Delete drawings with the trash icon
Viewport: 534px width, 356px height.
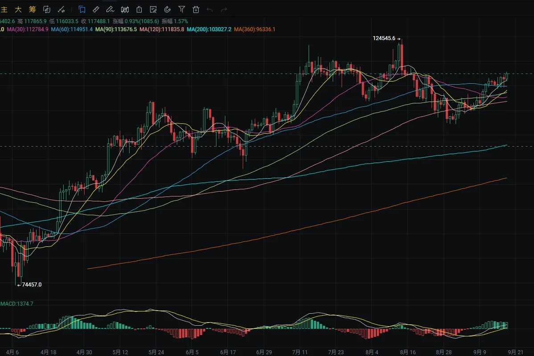196,9
